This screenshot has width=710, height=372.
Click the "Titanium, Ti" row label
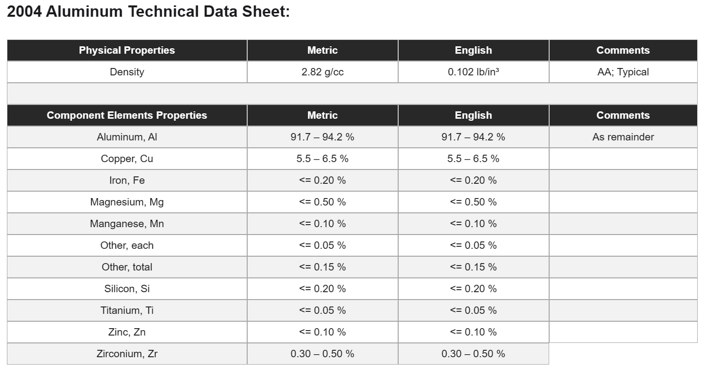coord(127,310)
